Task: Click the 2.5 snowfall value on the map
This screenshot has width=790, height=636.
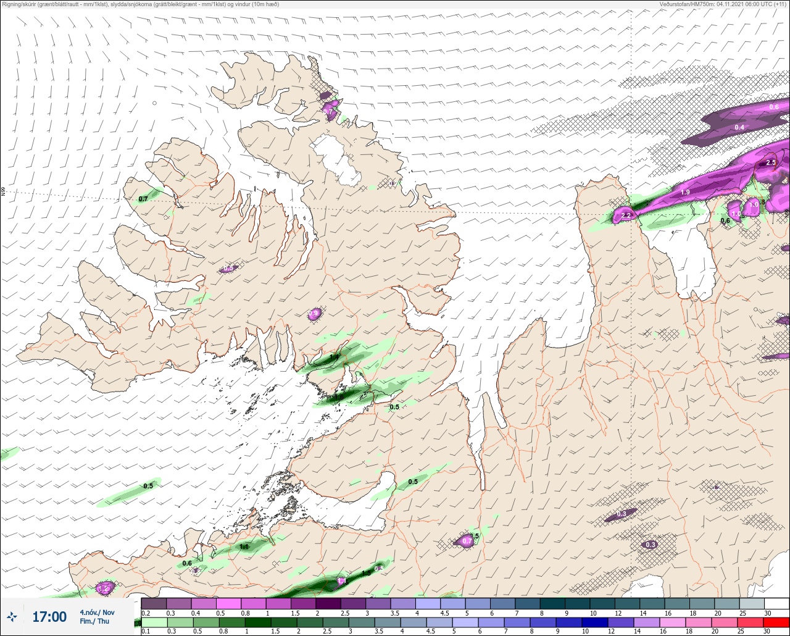Action: (x=770, y=162)
